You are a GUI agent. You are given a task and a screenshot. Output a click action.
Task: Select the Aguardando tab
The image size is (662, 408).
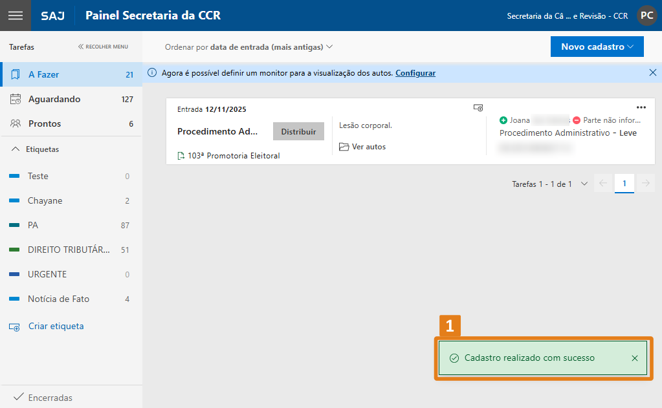click(54, 99)
